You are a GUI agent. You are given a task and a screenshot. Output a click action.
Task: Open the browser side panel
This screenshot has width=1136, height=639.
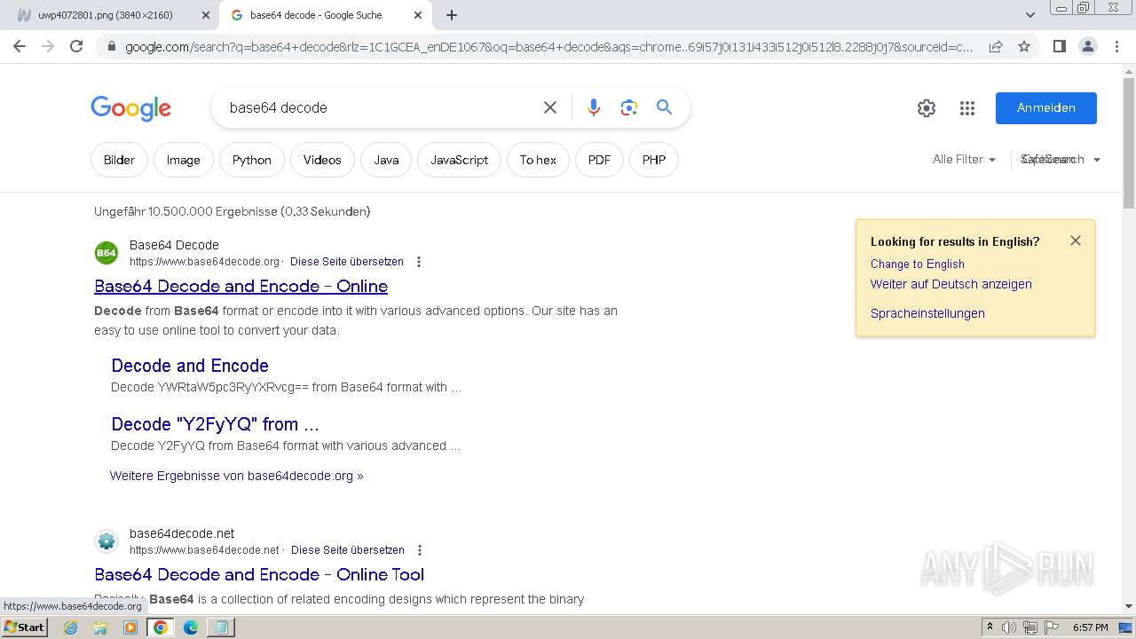pyautogui.click(x=1059, y=46)
